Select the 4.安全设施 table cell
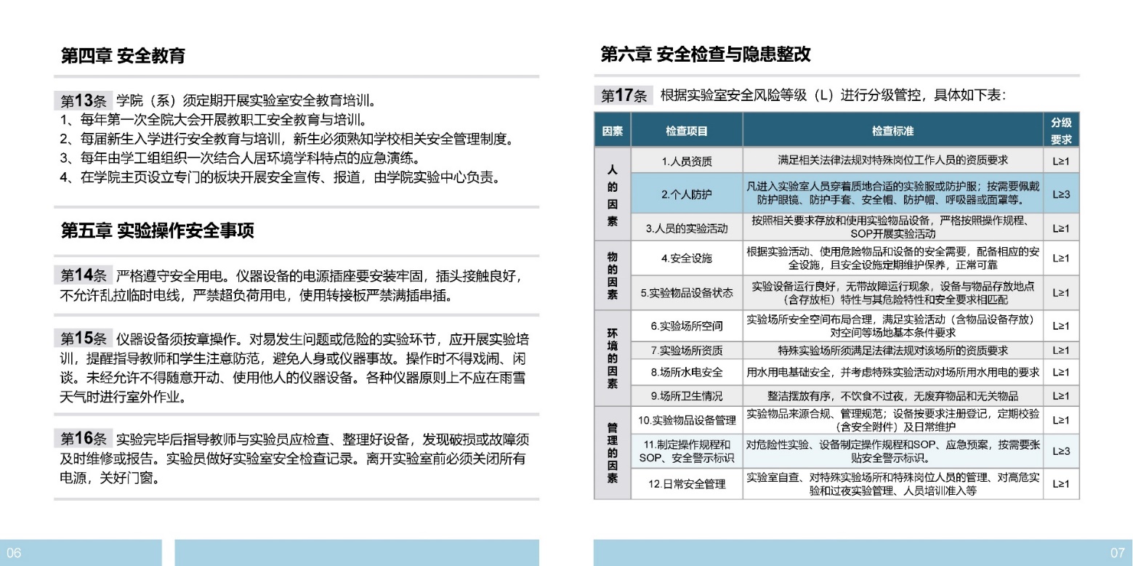1133x566 pixels. [686, 258]
